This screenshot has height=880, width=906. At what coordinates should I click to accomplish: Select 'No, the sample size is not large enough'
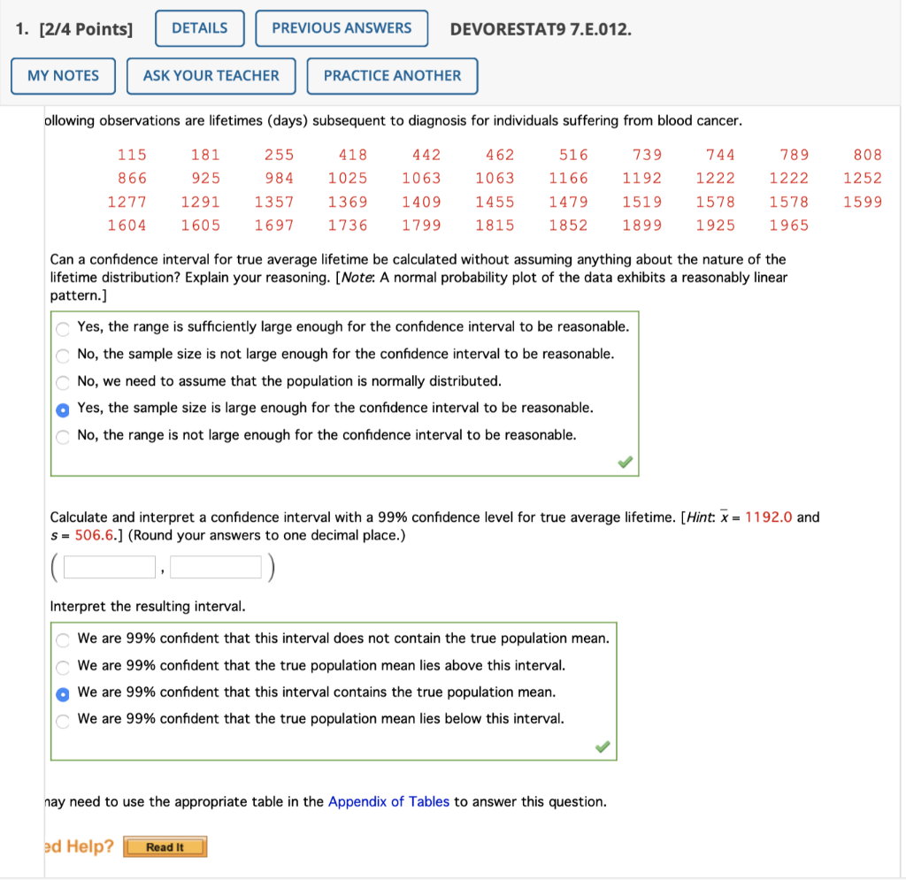63,356
